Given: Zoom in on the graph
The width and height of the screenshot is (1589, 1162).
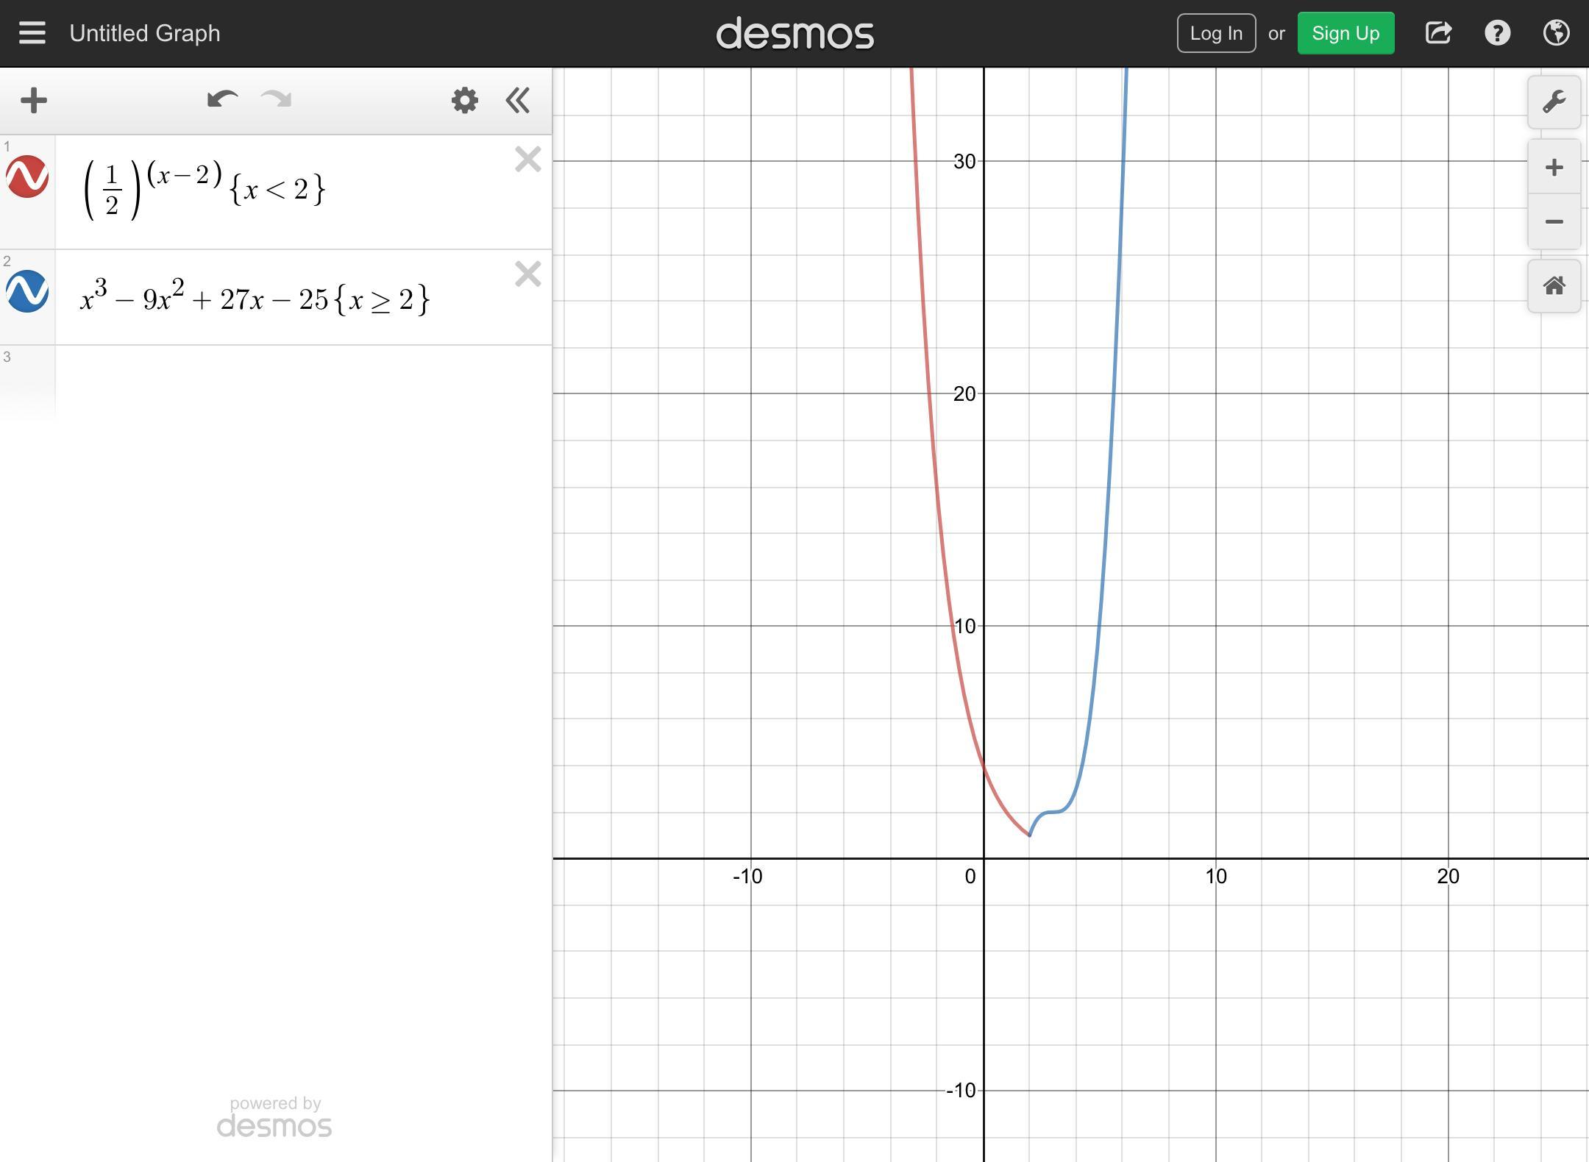Looking at the screenshot, I should coord(1554,168).
